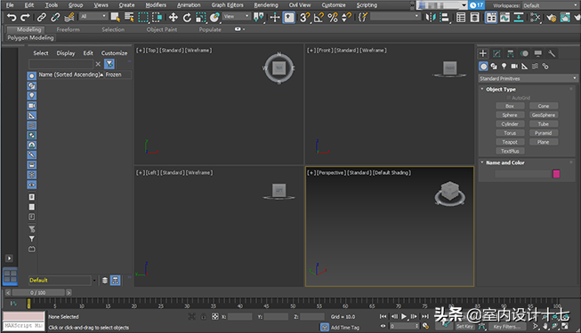The image size is (581, 333).
Task: Open the reference coordinate View dropdown
Action: (x=236, y=16)
